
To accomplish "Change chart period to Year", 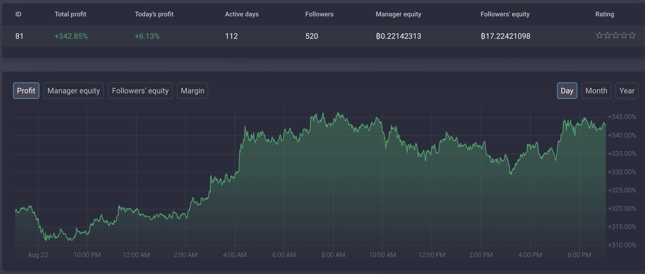I will pyautogui.click(x=627, y=91).
